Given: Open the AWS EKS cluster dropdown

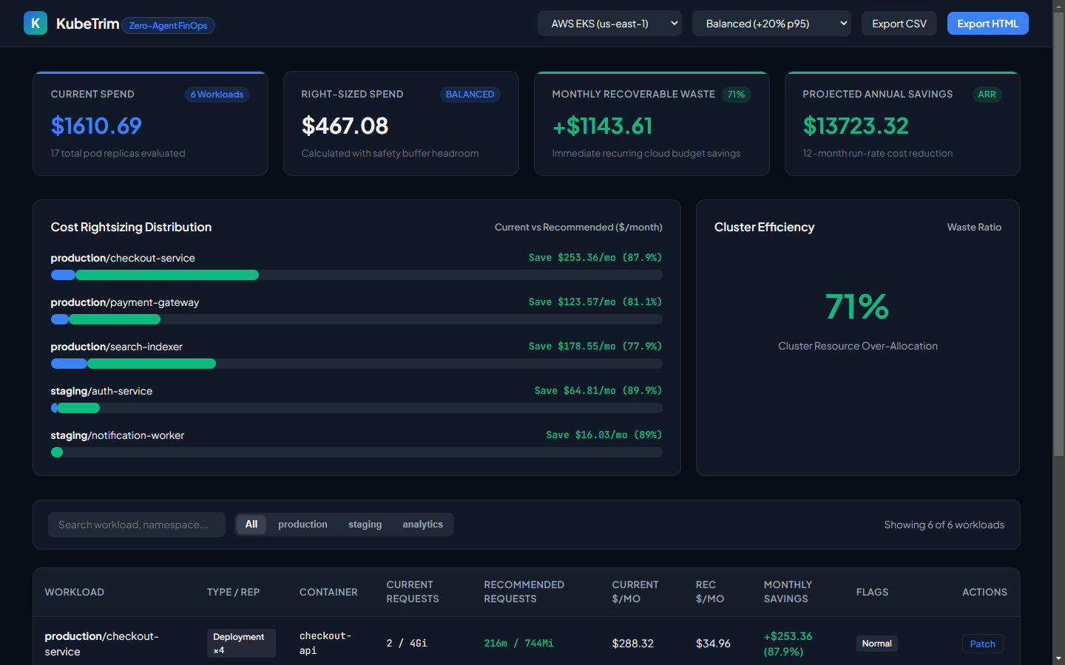Looking at the screenshot, I should [609, 24].
